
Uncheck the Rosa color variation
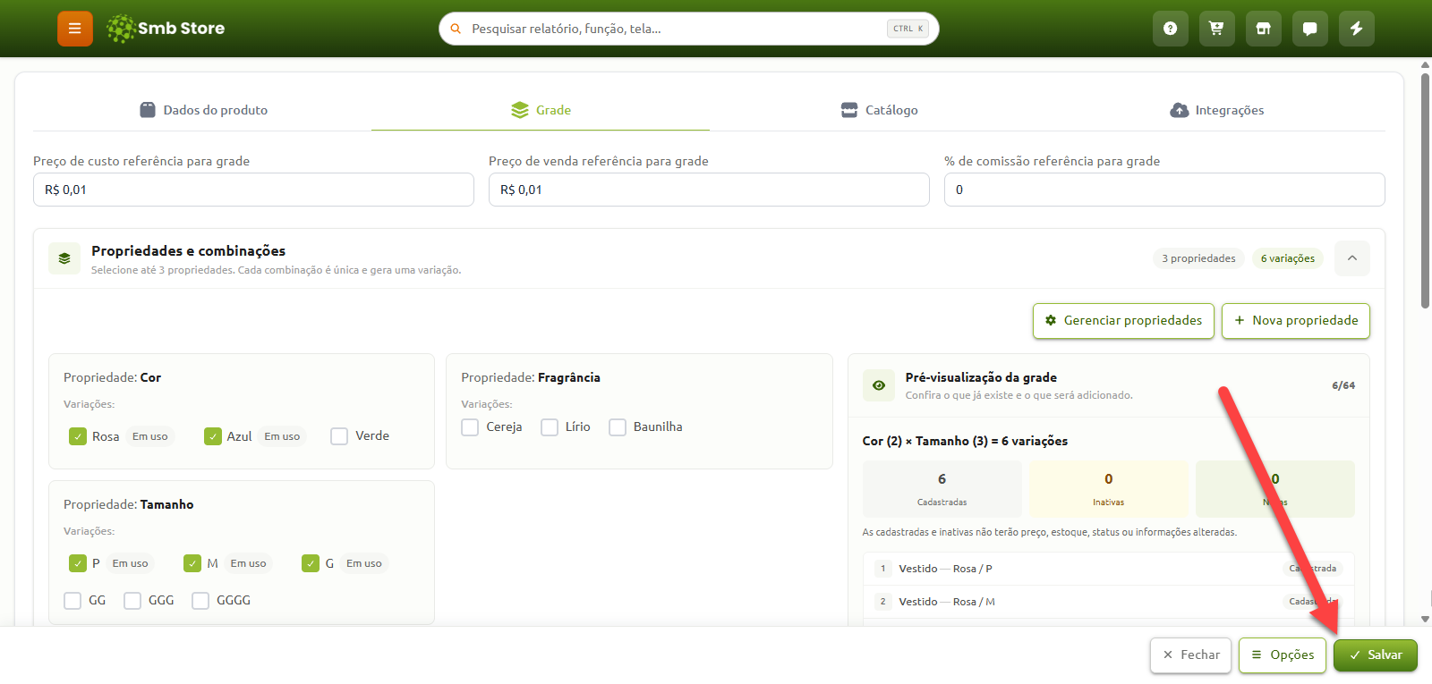pyautogui.click(x=78, y=436)
